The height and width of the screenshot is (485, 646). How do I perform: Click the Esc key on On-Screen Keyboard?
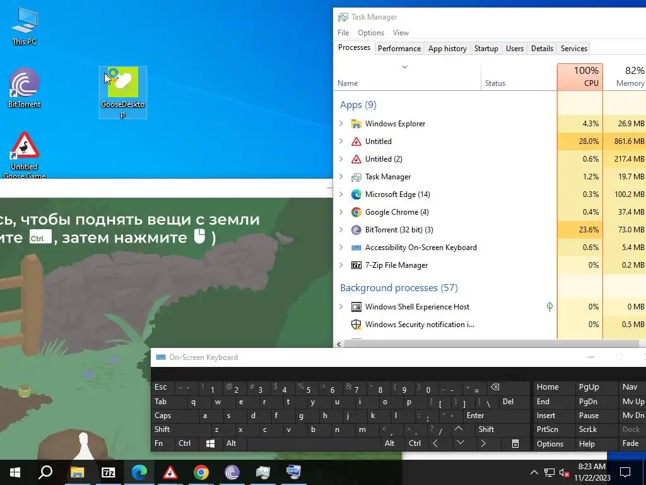pos(163,387)
